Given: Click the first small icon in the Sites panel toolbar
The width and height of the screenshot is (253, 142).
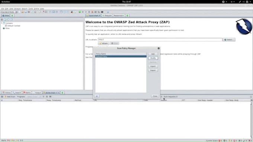Looking at the screenshot, I should tap(2, 19).
